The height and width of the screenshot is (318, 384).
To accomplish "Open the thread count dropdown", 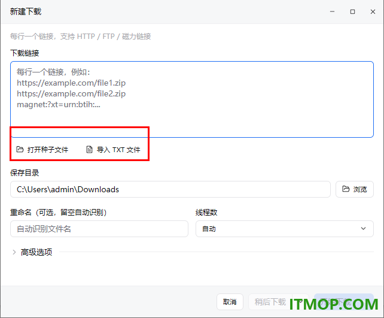I will [x=285, y=229].
